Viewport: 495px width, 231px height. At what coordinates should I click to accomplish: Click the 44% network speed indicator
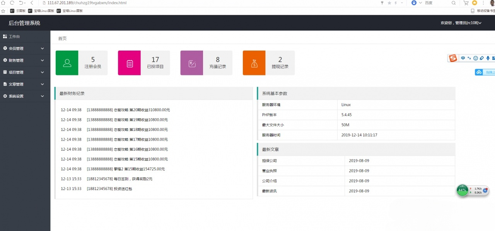coord(463,190)
